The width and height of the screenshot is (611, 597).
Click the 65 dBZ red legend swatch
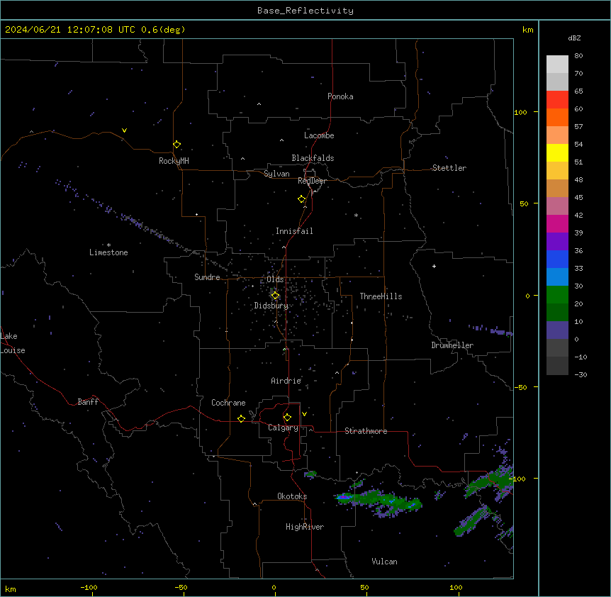[557, 100]
